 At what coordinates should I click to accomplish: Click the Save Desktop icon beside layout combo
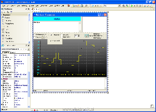click(124, 6)
